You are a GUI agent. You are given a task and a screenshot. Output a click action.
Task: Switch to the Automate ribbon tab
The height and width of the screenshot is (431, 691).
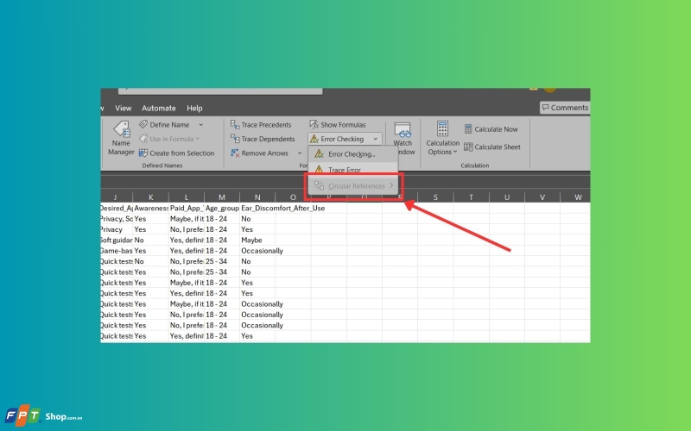coord(159,109)
